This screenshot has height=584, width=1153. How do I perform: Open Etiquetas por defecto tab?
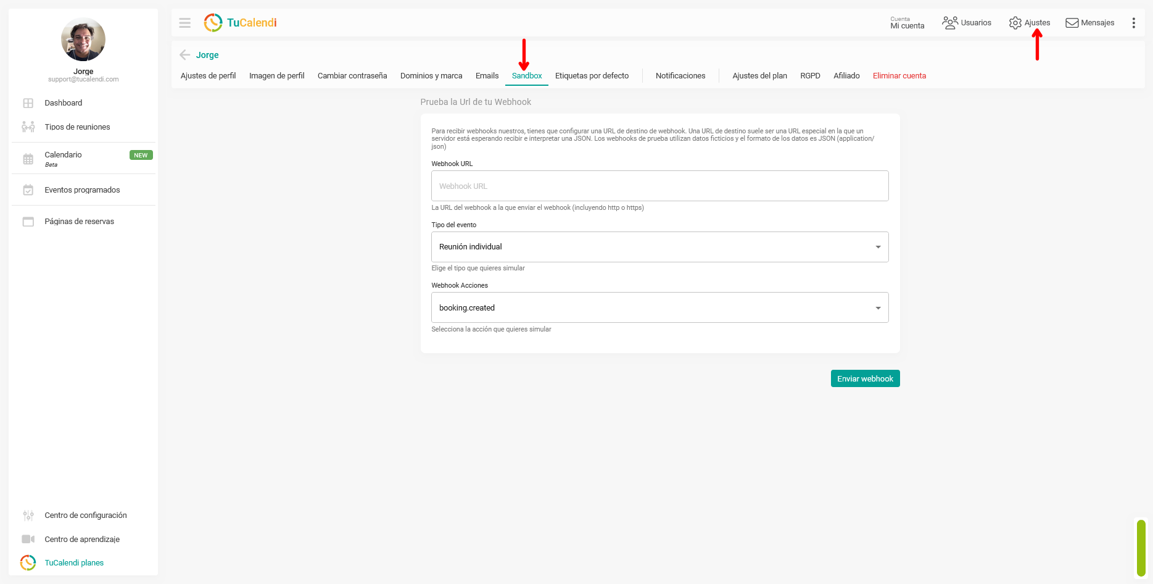[592, 76]
